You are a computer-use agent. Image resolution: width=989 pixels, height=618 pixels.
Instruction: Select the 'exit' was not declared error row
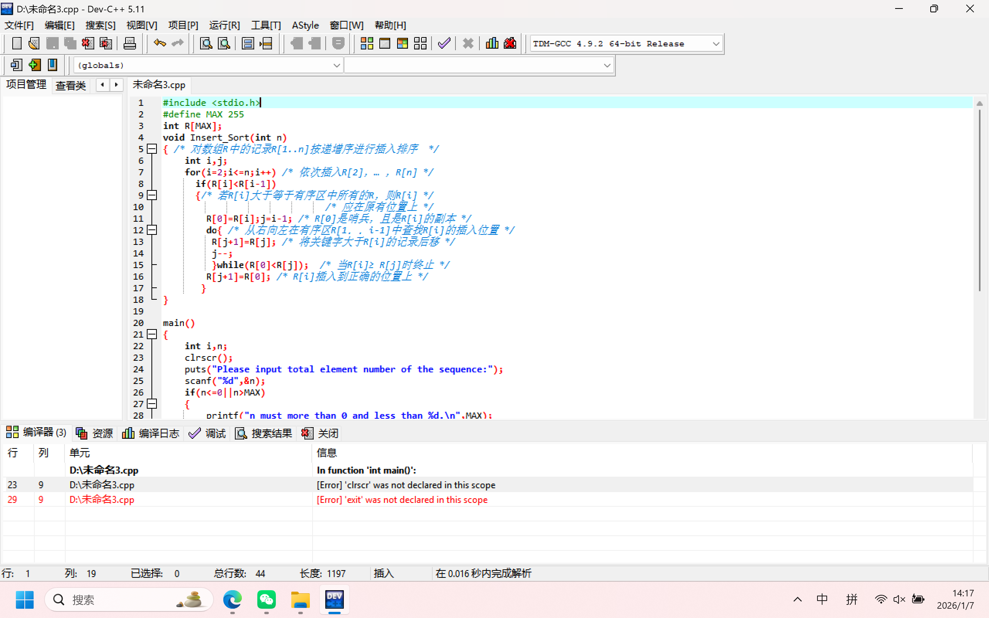pyautogui.click(x=402, y=499)
